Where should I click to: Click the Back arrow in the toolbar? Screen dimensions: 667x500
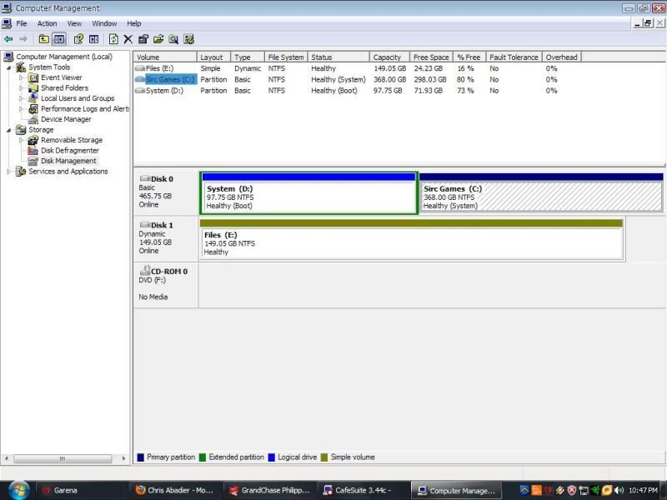tap(8, 38)
